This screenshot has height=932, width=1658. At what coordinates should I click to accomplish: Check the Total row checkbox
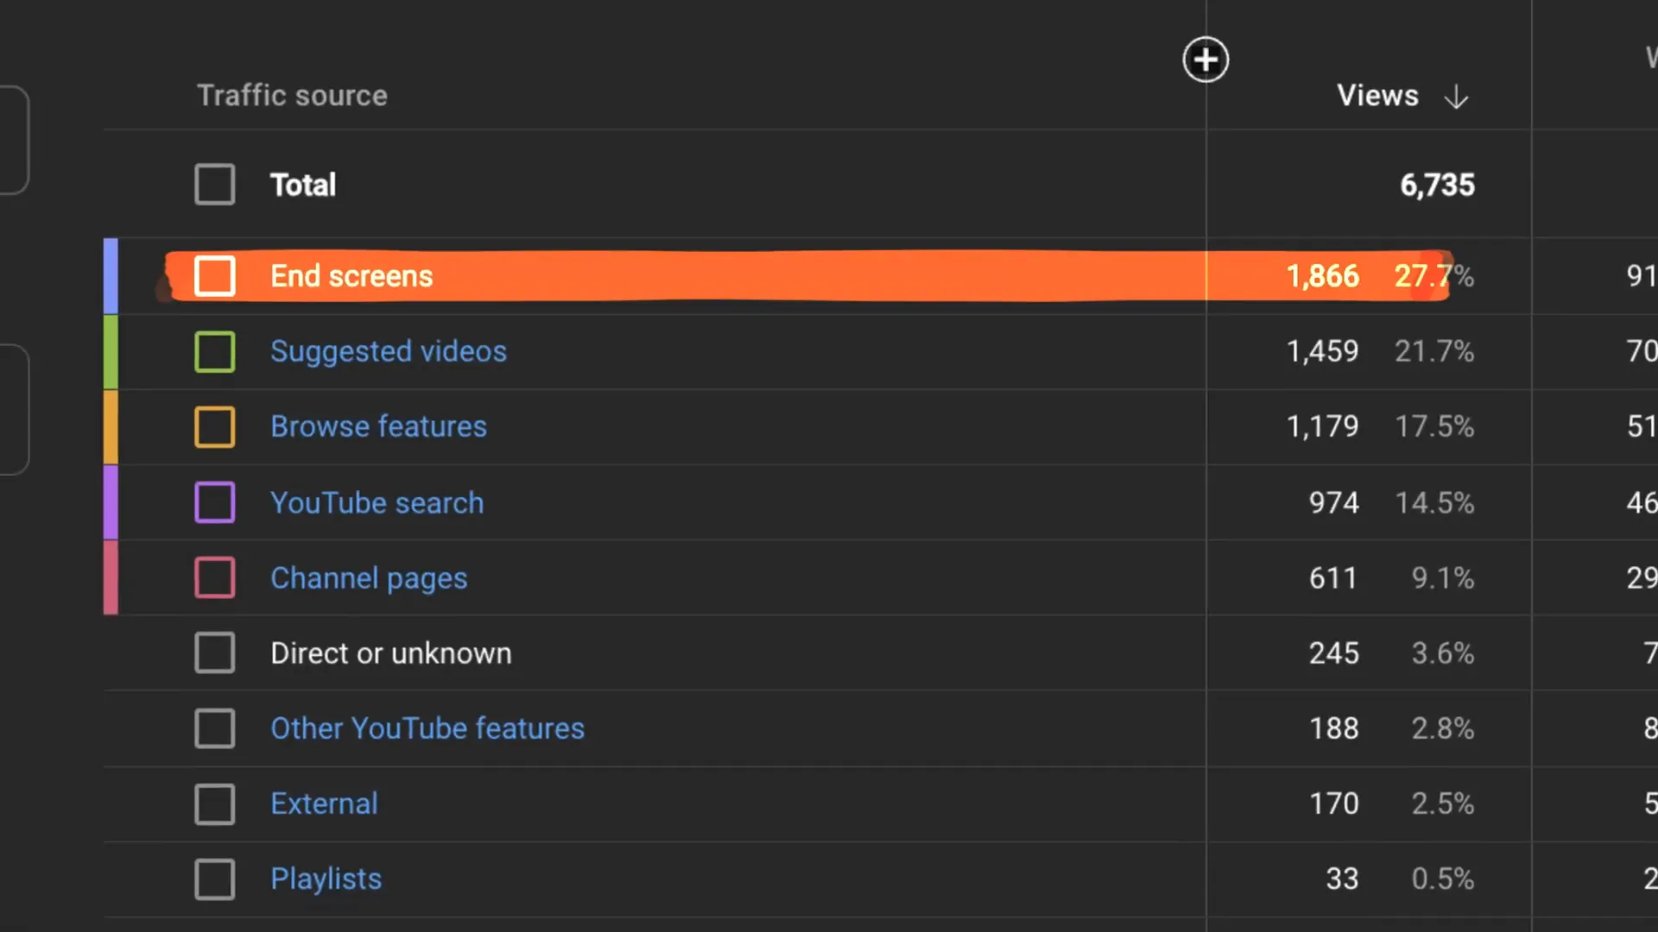pos(215,184)
